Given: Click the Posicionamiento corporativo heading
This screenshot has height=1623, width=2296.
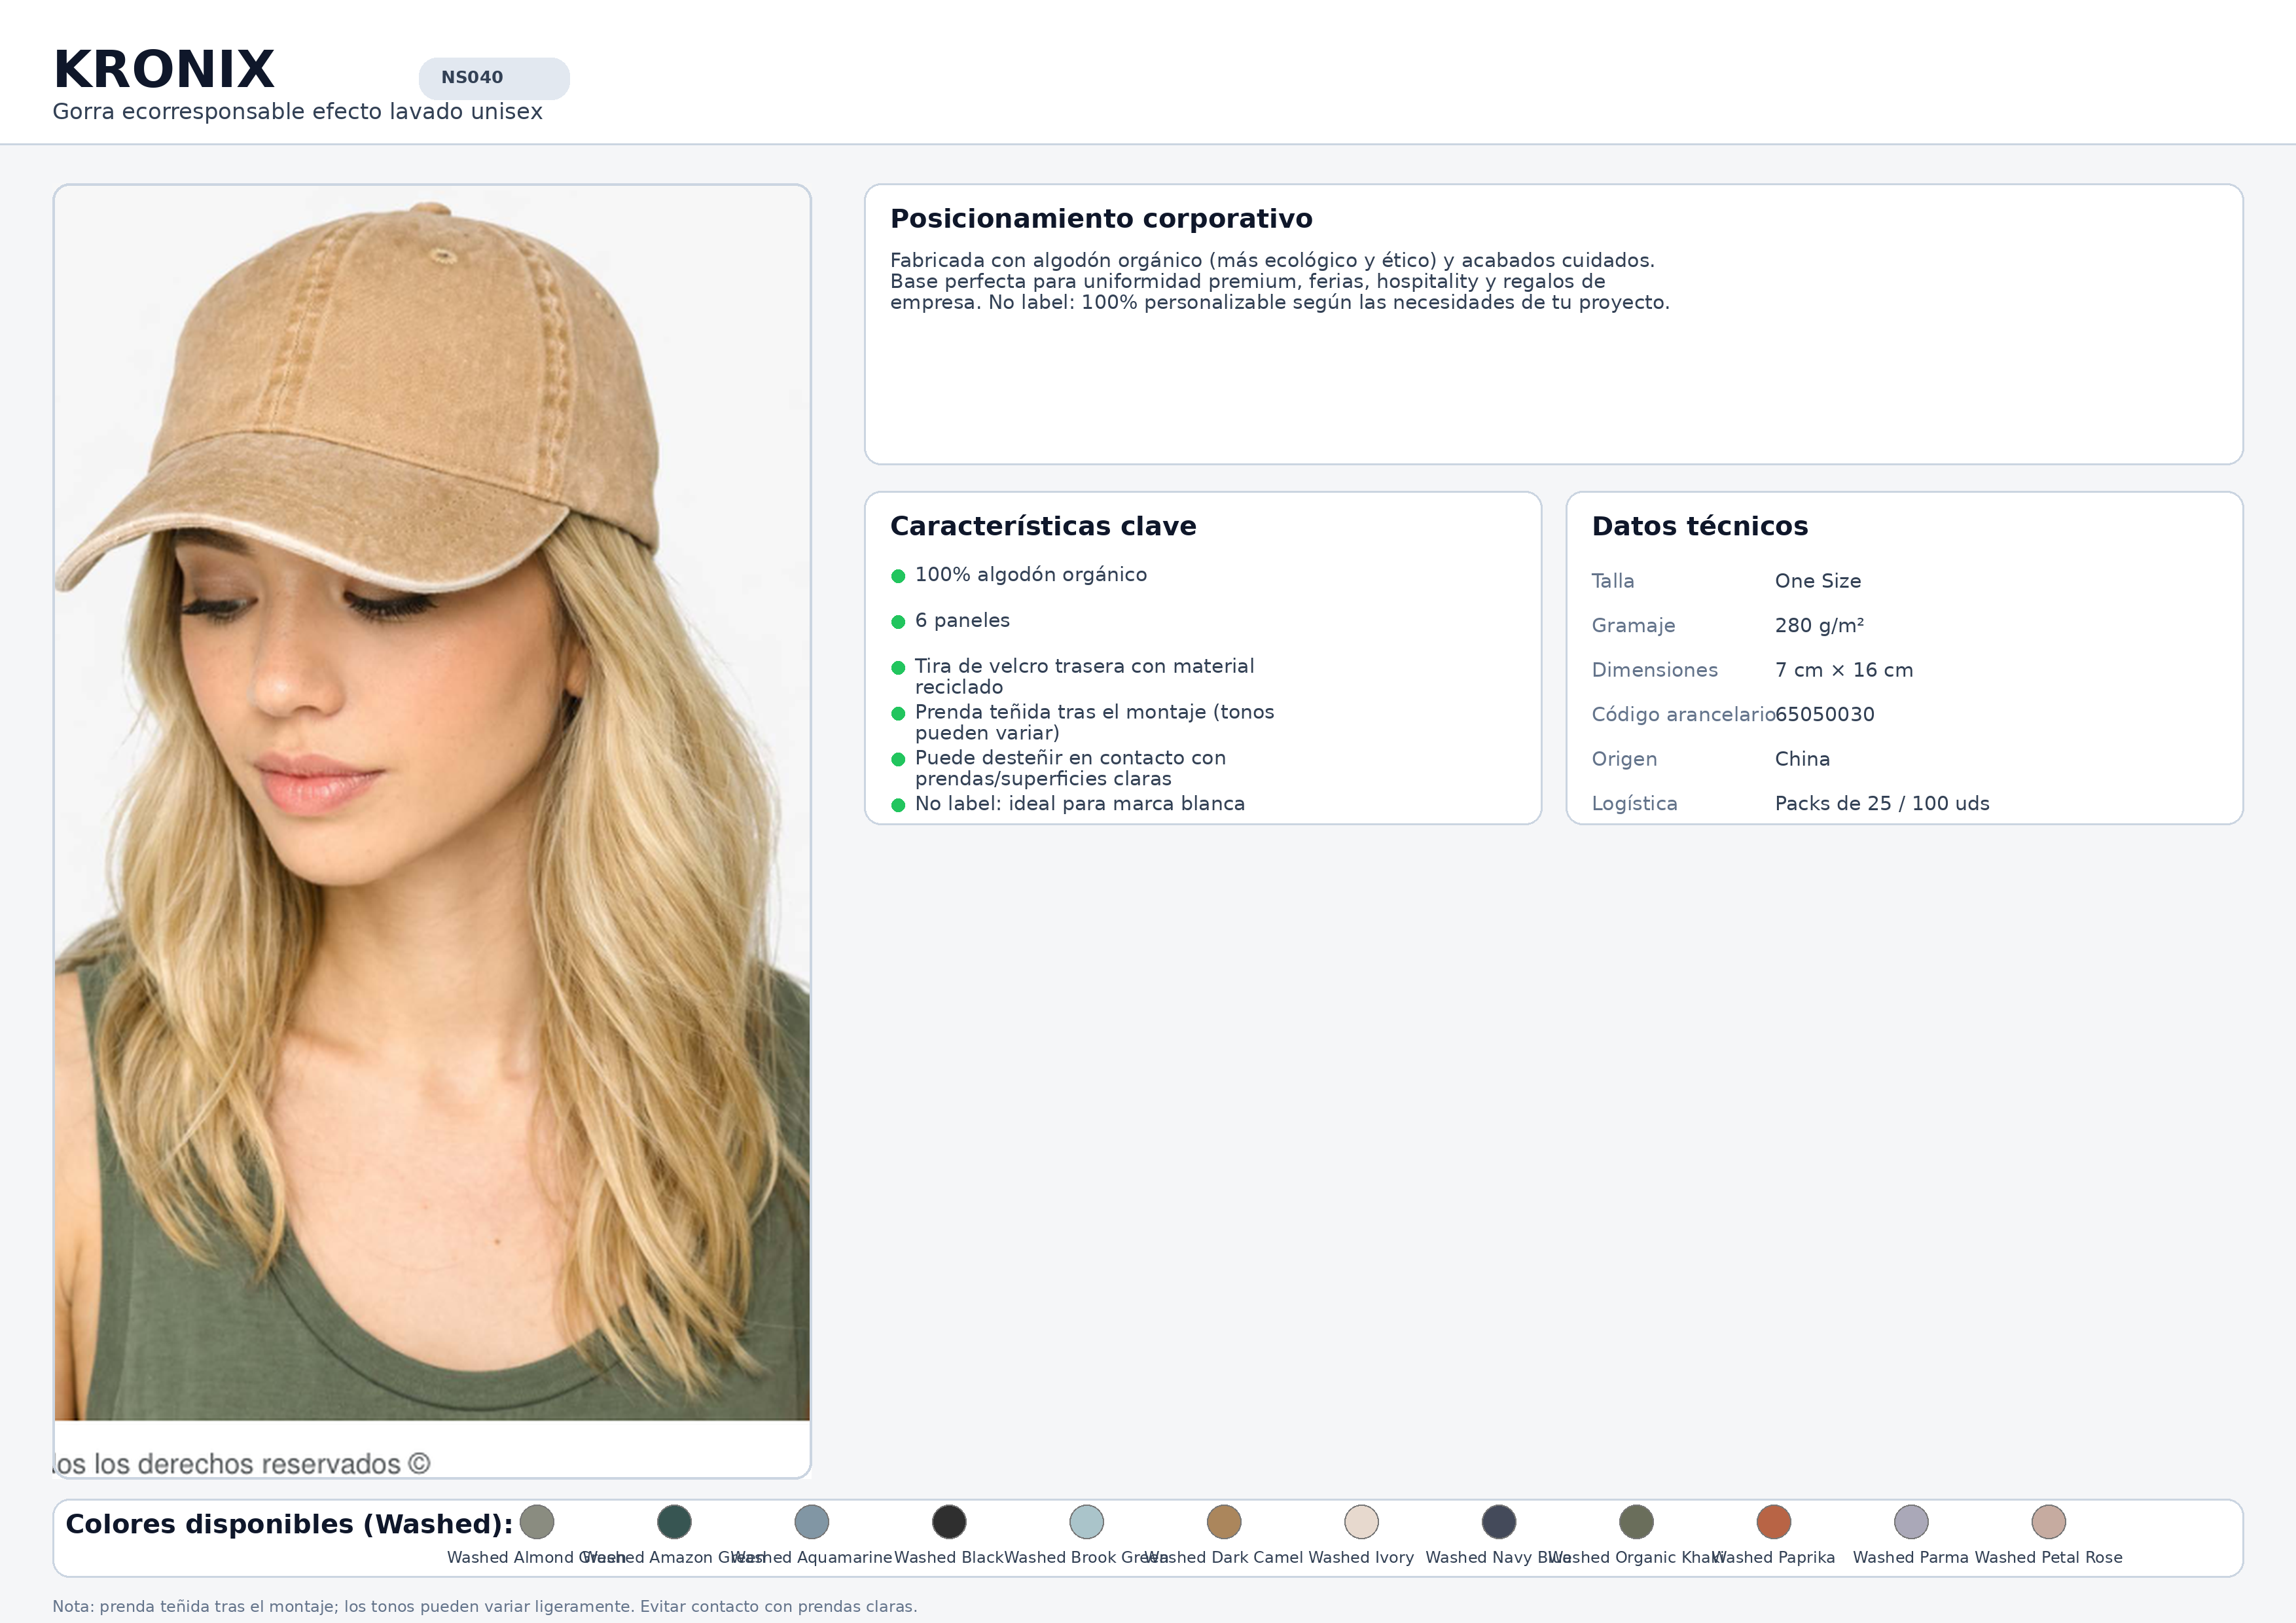Looking at the screenshot, I should (1101, 219).
